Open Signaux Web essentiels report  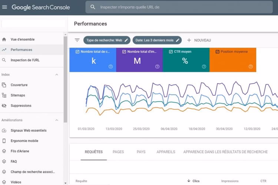[32, 131]
